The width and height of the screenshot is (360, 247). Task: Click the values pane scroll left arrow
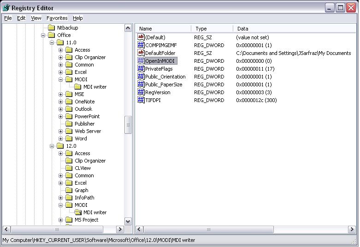tap(140, 229)
